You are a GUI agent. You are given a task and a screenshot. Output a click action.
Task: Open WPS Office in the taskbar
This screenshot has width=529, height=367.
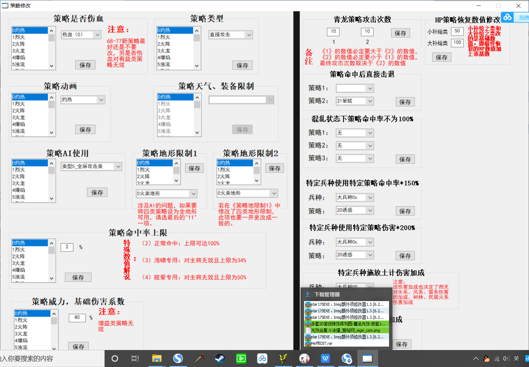coord(325,359)
